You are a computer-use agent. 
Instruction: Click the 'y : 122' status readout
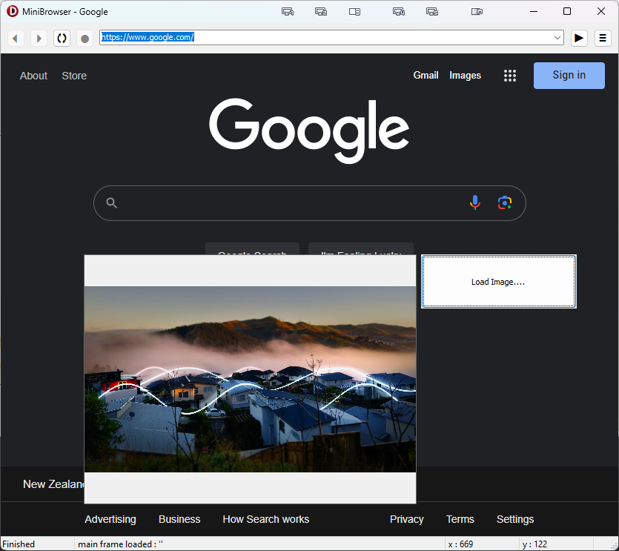click(534, 544)
